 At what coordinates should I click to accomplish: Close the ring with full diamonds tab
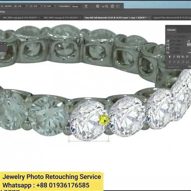(x=149, y=18)
